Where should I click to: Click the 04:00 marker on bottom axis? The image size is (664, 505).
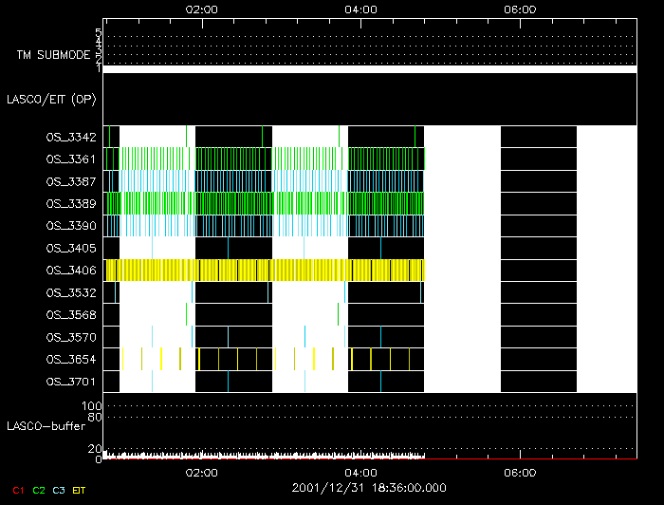pyautogui.click(x=361, y=472)
